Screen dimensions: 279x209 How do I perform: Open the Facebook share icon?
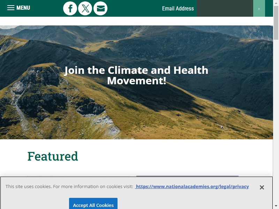[x=70, y=8]
